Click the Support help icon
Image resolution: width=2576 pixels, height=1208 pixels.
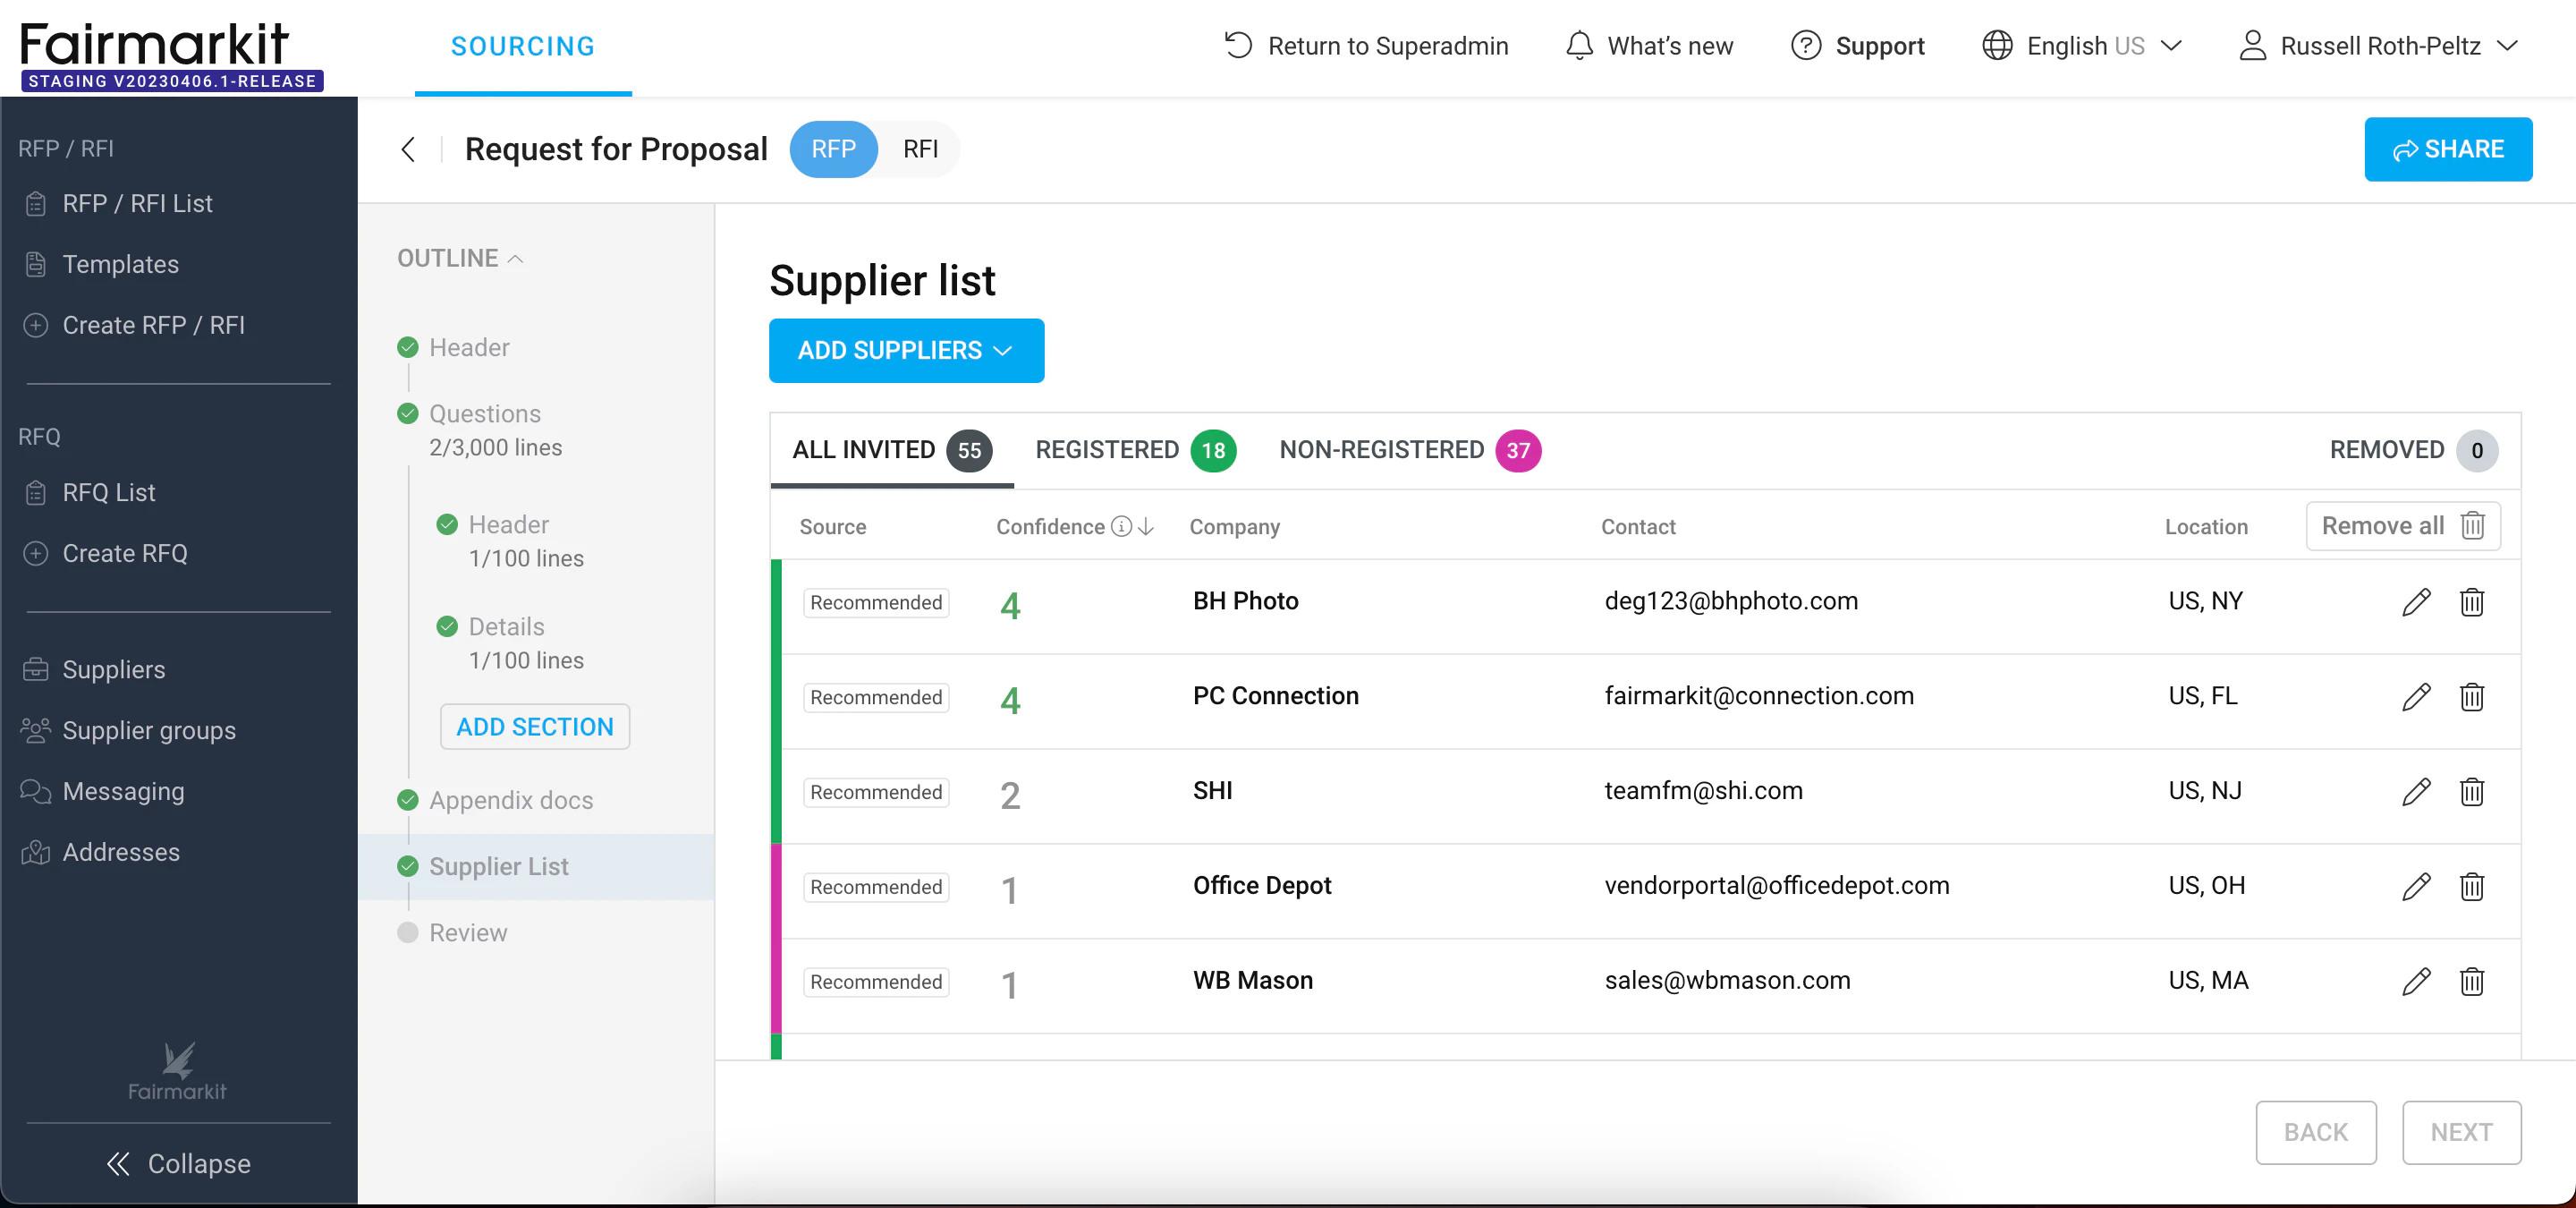(x=1806, y=46)
